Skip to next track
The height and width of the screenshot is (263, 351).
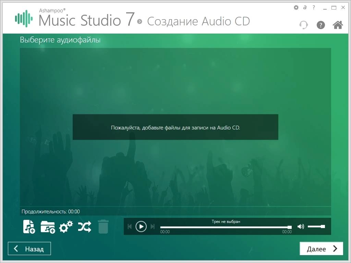(x=153, y=227)
